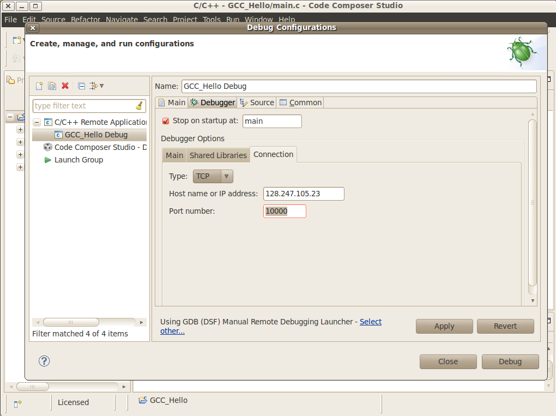Edit the Host name or IP address field
556x416 pixels.
coord(303,194)
